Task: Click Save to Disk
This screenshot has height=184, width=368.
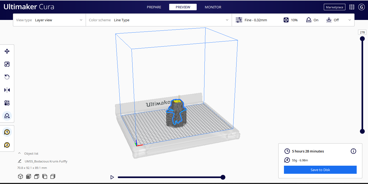Action: pos(320,170)
